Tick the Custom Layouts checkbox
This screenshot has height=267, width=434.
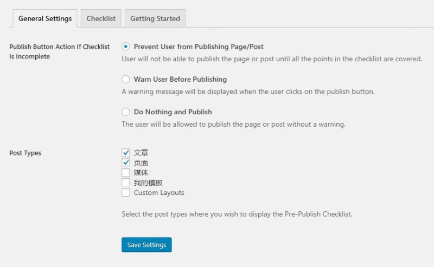126,192
